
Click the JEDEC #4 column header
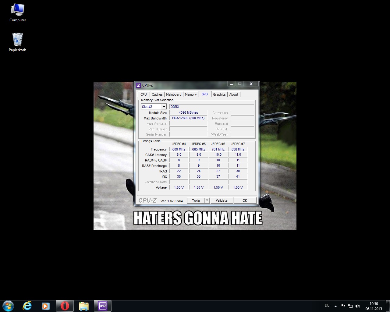(x=179, y=144)
